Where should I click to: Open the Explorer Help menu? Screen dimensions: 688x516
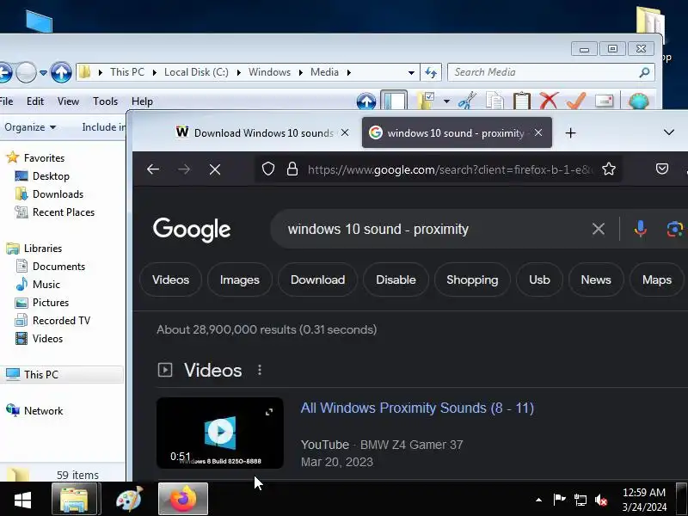[x=142, y=101]
